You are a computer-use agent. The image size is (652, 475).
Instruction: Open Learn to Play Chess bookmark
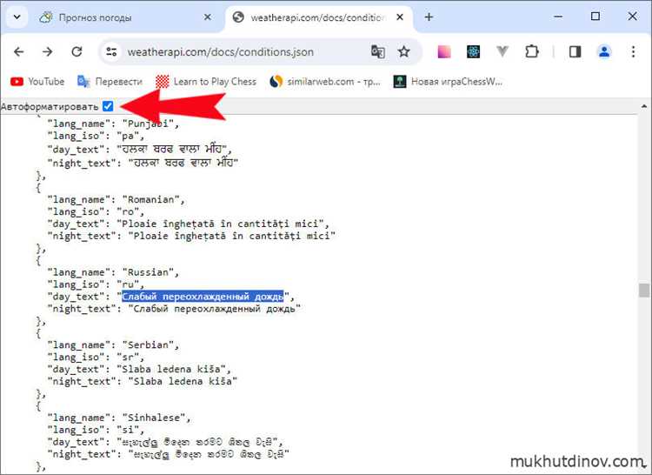(x=206, y=82)
